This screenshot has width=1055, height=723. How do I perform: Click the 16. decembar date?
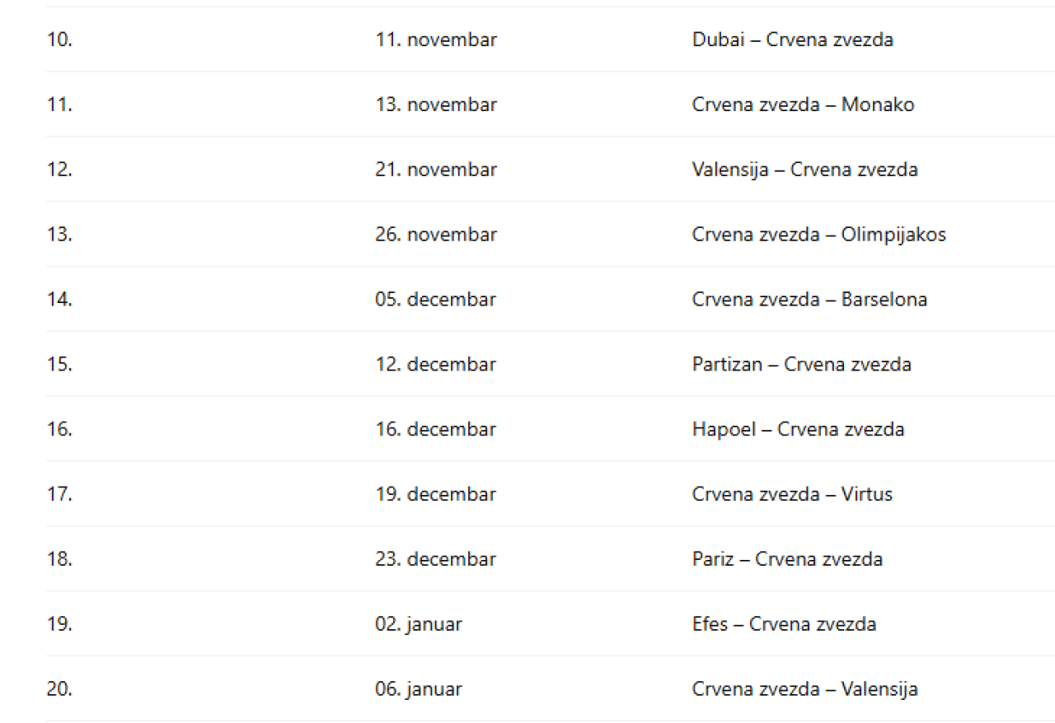click(435, 430)
